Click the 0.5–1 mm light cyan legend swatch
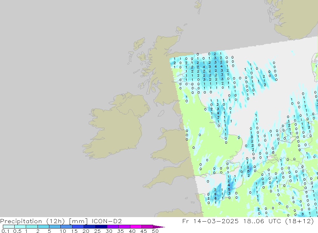Screen dimensions: 318x233 point(20,227)
